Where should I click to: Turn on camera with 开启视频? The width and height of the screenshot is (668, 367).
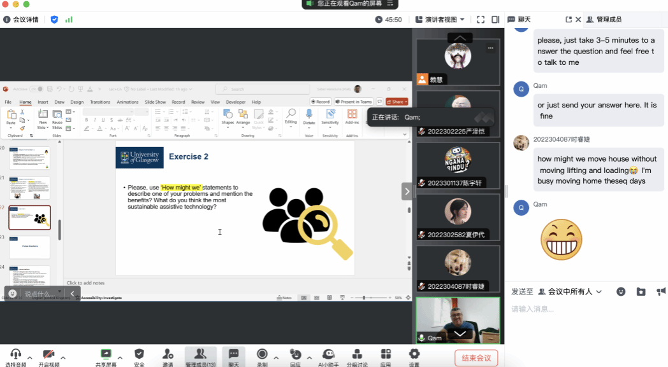click(48, 354)
